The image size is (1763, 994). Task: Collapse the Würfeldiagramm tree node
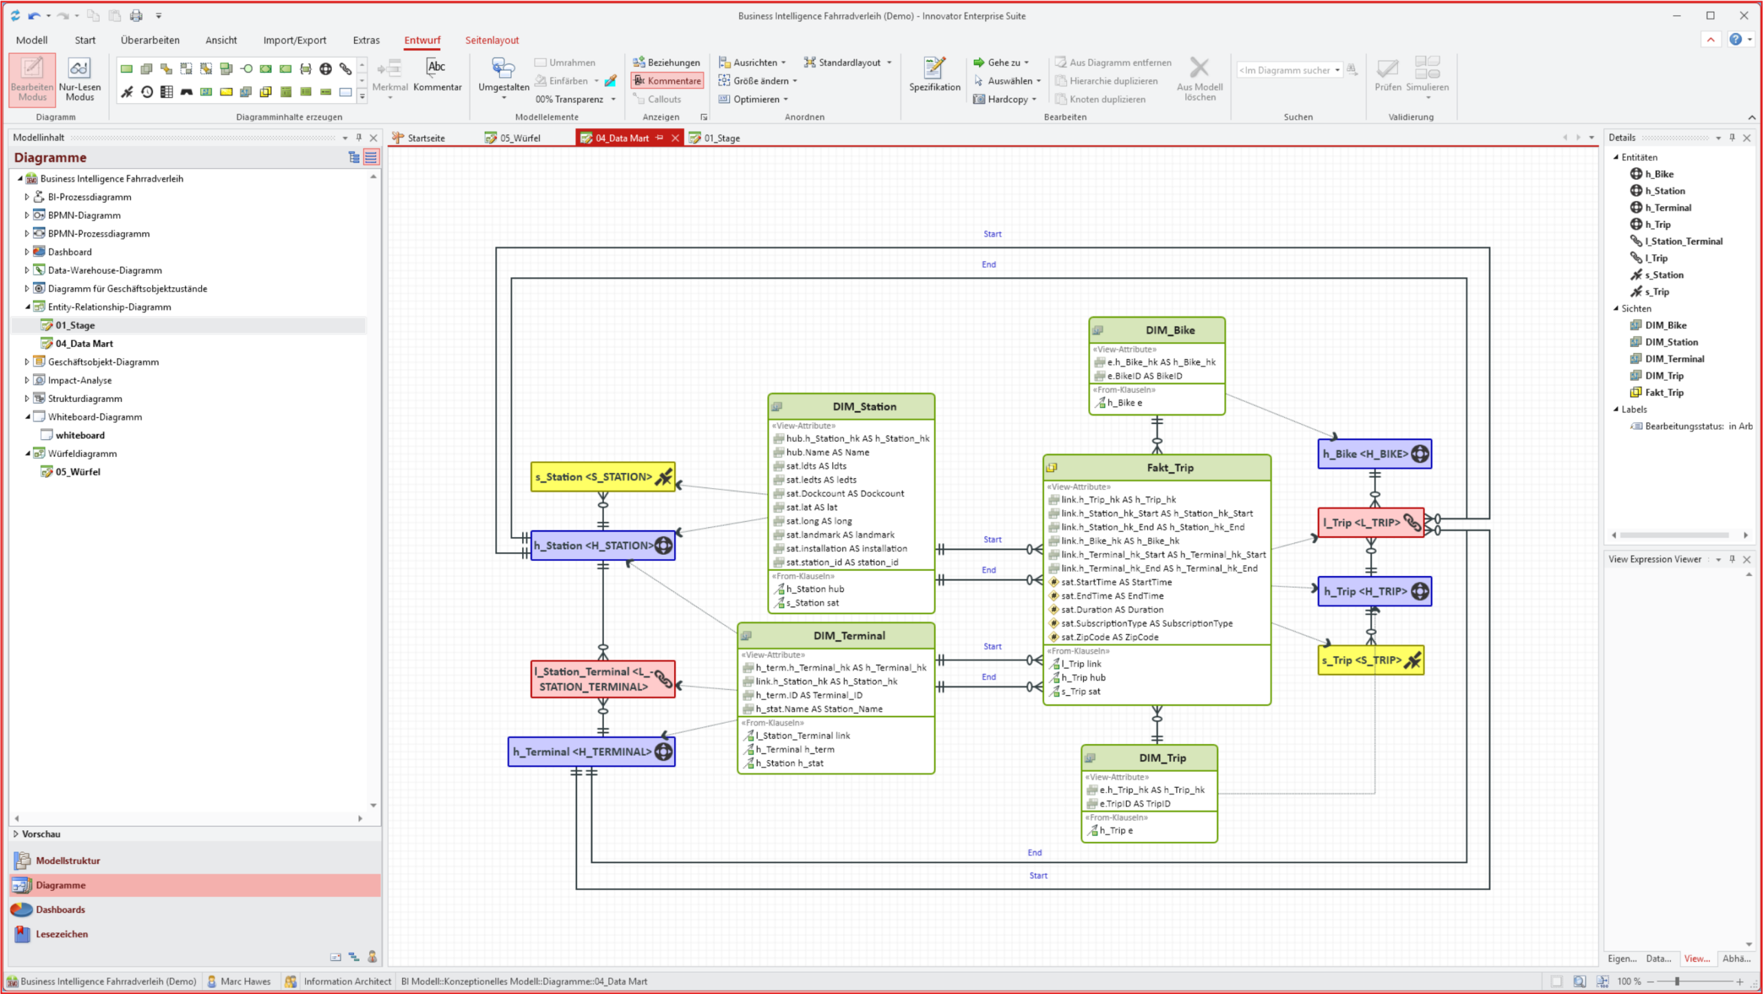coord(28,453)
